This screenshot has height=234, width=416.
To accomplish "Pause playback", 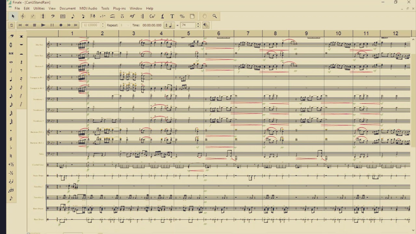I will 52,25.
